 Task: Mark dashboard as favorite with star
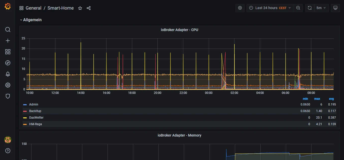(x=80, y=8)
